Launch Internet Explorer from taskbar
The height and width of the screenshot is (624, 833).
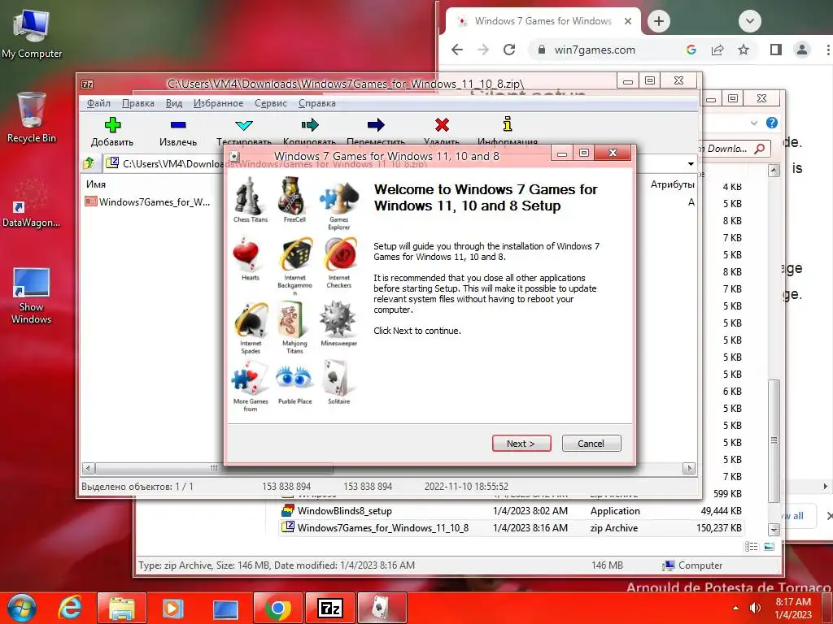70,608
